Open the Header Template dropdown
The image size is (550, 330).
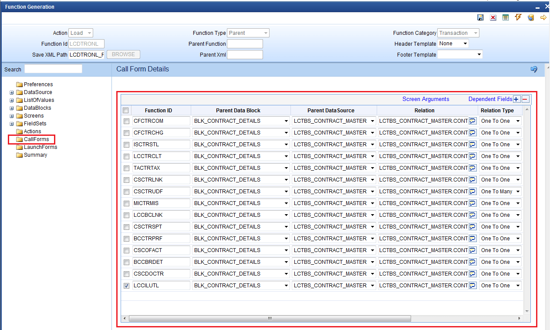[453, 44]
